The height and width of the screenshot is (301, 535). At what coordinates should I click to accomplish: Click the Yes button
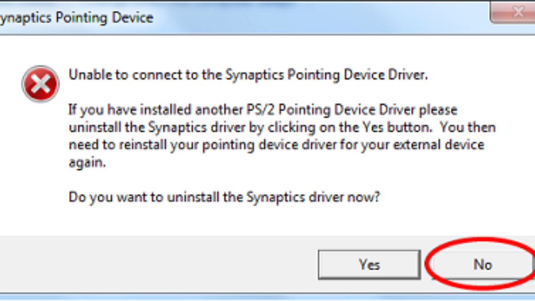click(369, 264)
